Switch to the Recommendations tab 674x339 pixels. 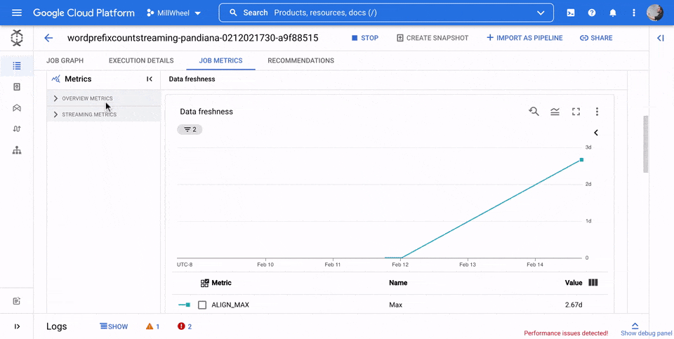click(300, 60)
